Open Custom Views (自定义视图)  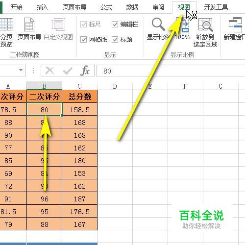[x=58, y=29]
